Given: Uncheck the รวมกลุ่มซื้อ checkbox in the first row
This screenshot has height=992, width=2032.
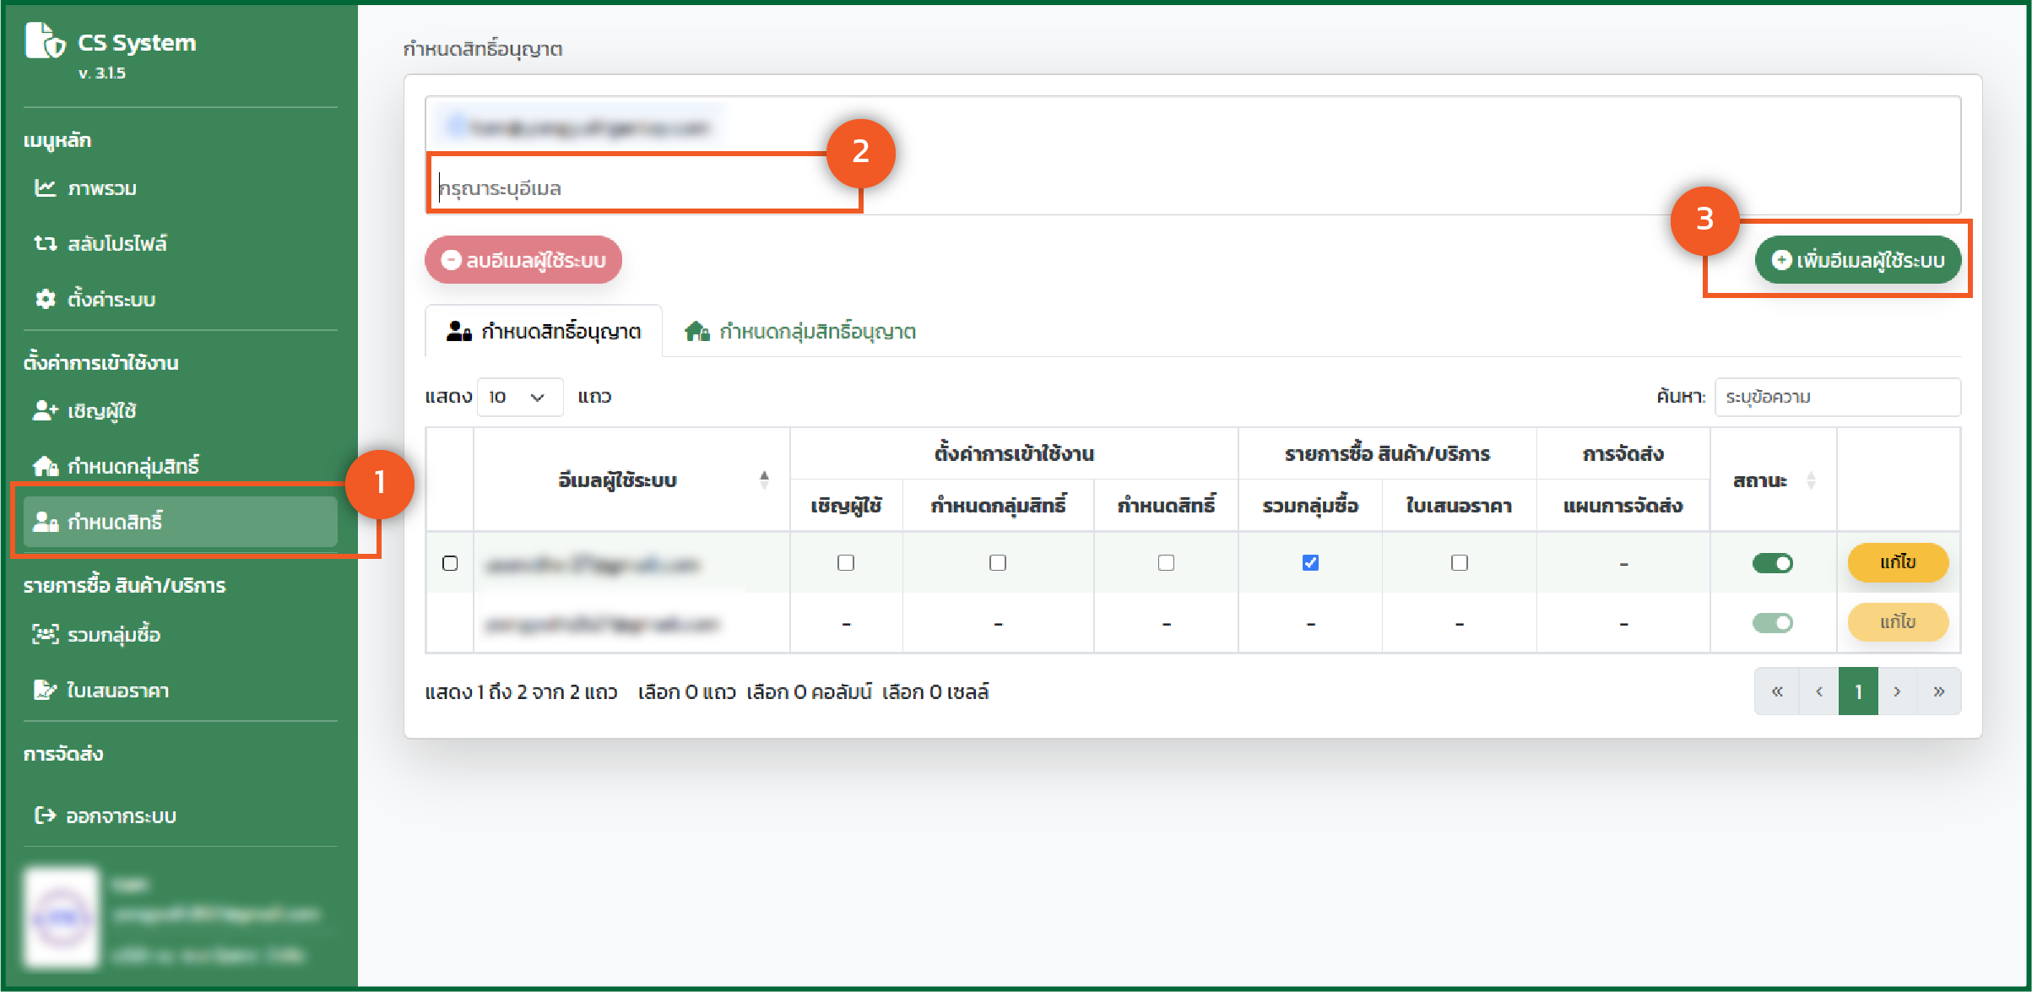Looking at the screenshot, I should point(1310,562).
